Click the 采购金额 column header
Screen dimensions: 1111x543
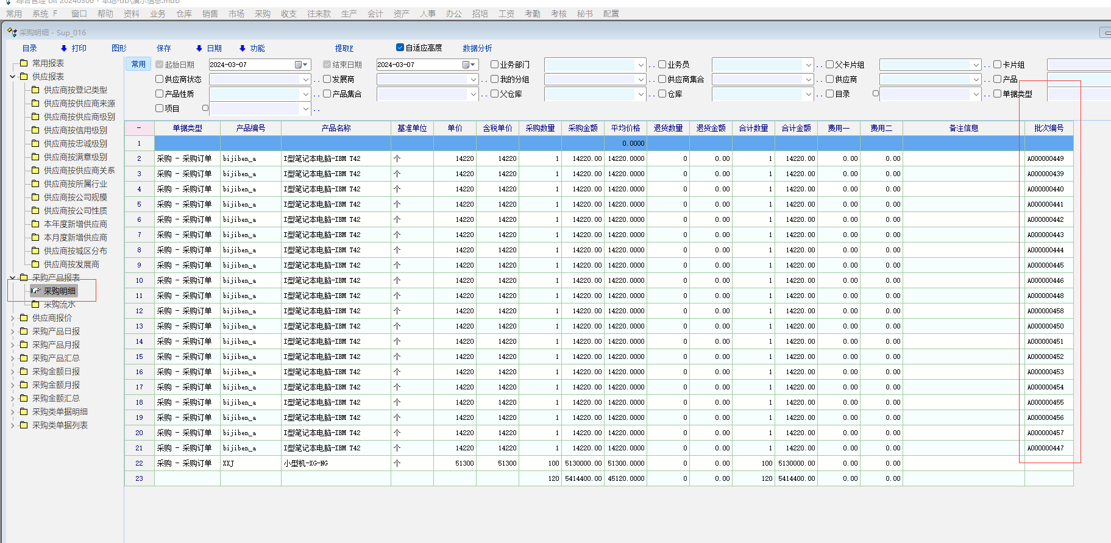(x=583, y=128)
